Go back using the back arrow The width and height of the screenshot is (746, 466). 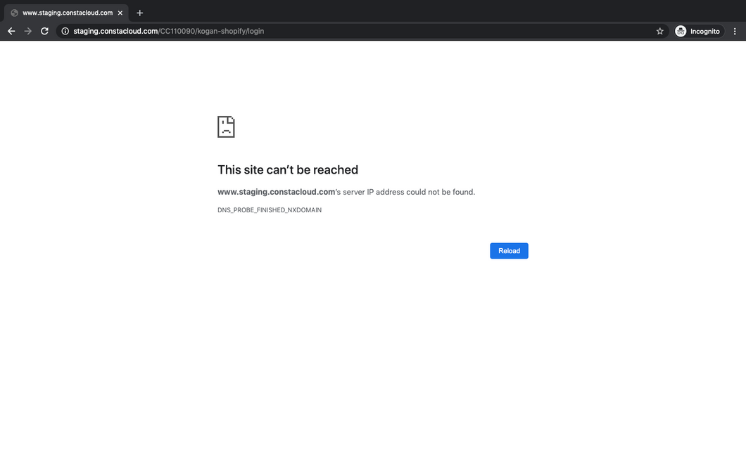11,31
